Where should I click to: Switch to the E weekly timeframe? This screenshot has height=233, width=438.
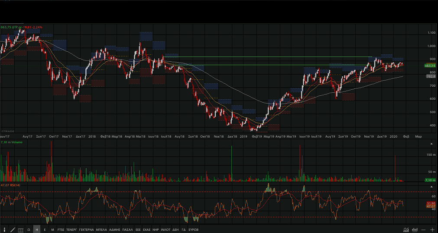click(45, 230)
